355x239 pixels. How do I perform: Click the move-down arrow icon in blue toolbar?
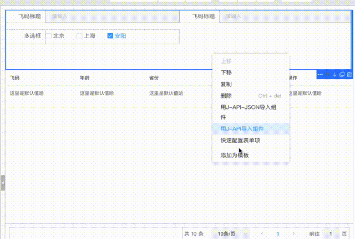pyautogui.click(x=334, y=75)
